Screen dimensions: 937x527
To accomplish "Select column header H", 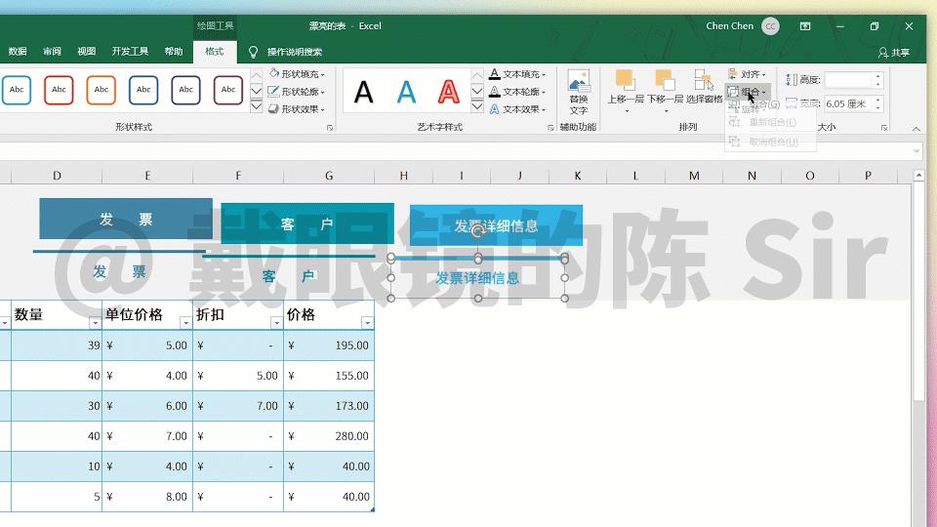I will click(403, 176).
